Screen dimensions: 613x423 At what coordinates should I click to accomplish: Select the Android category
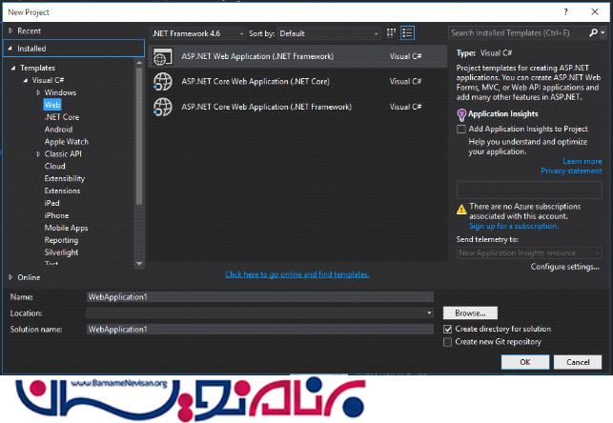58,130
